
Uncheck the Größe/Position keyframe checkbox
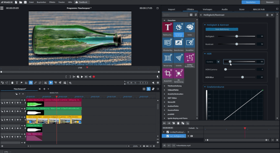point(168,132)
